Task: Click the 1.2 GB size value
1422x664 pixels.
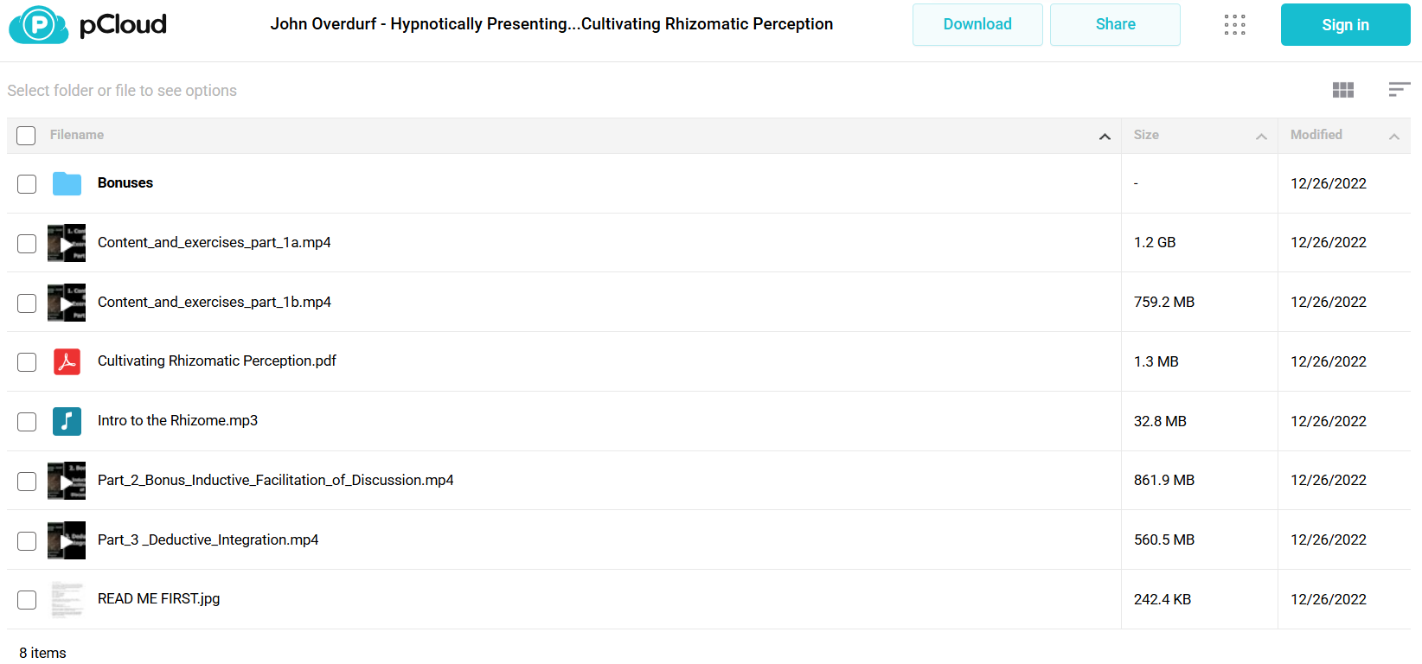Action: (1155, 243)
